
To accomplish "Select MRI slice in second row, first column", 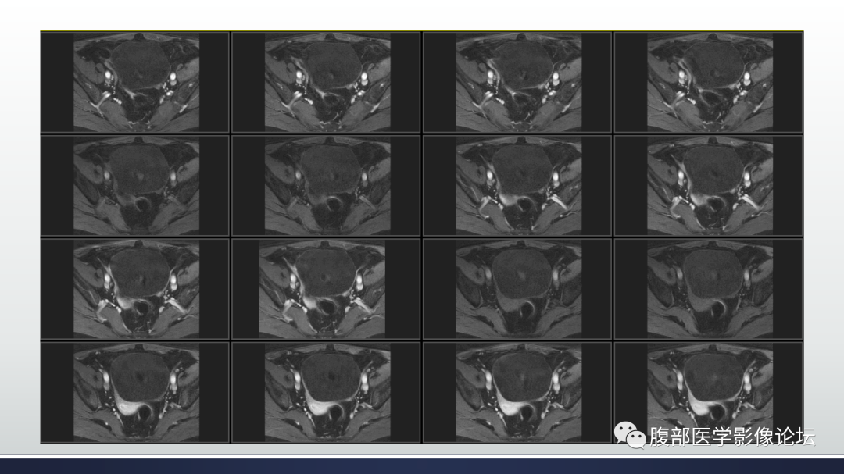I will pos(135,186).
